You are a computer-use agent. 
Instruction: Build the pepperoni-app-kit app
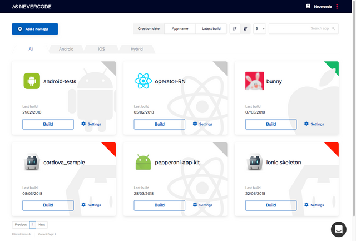pos(160,205)
